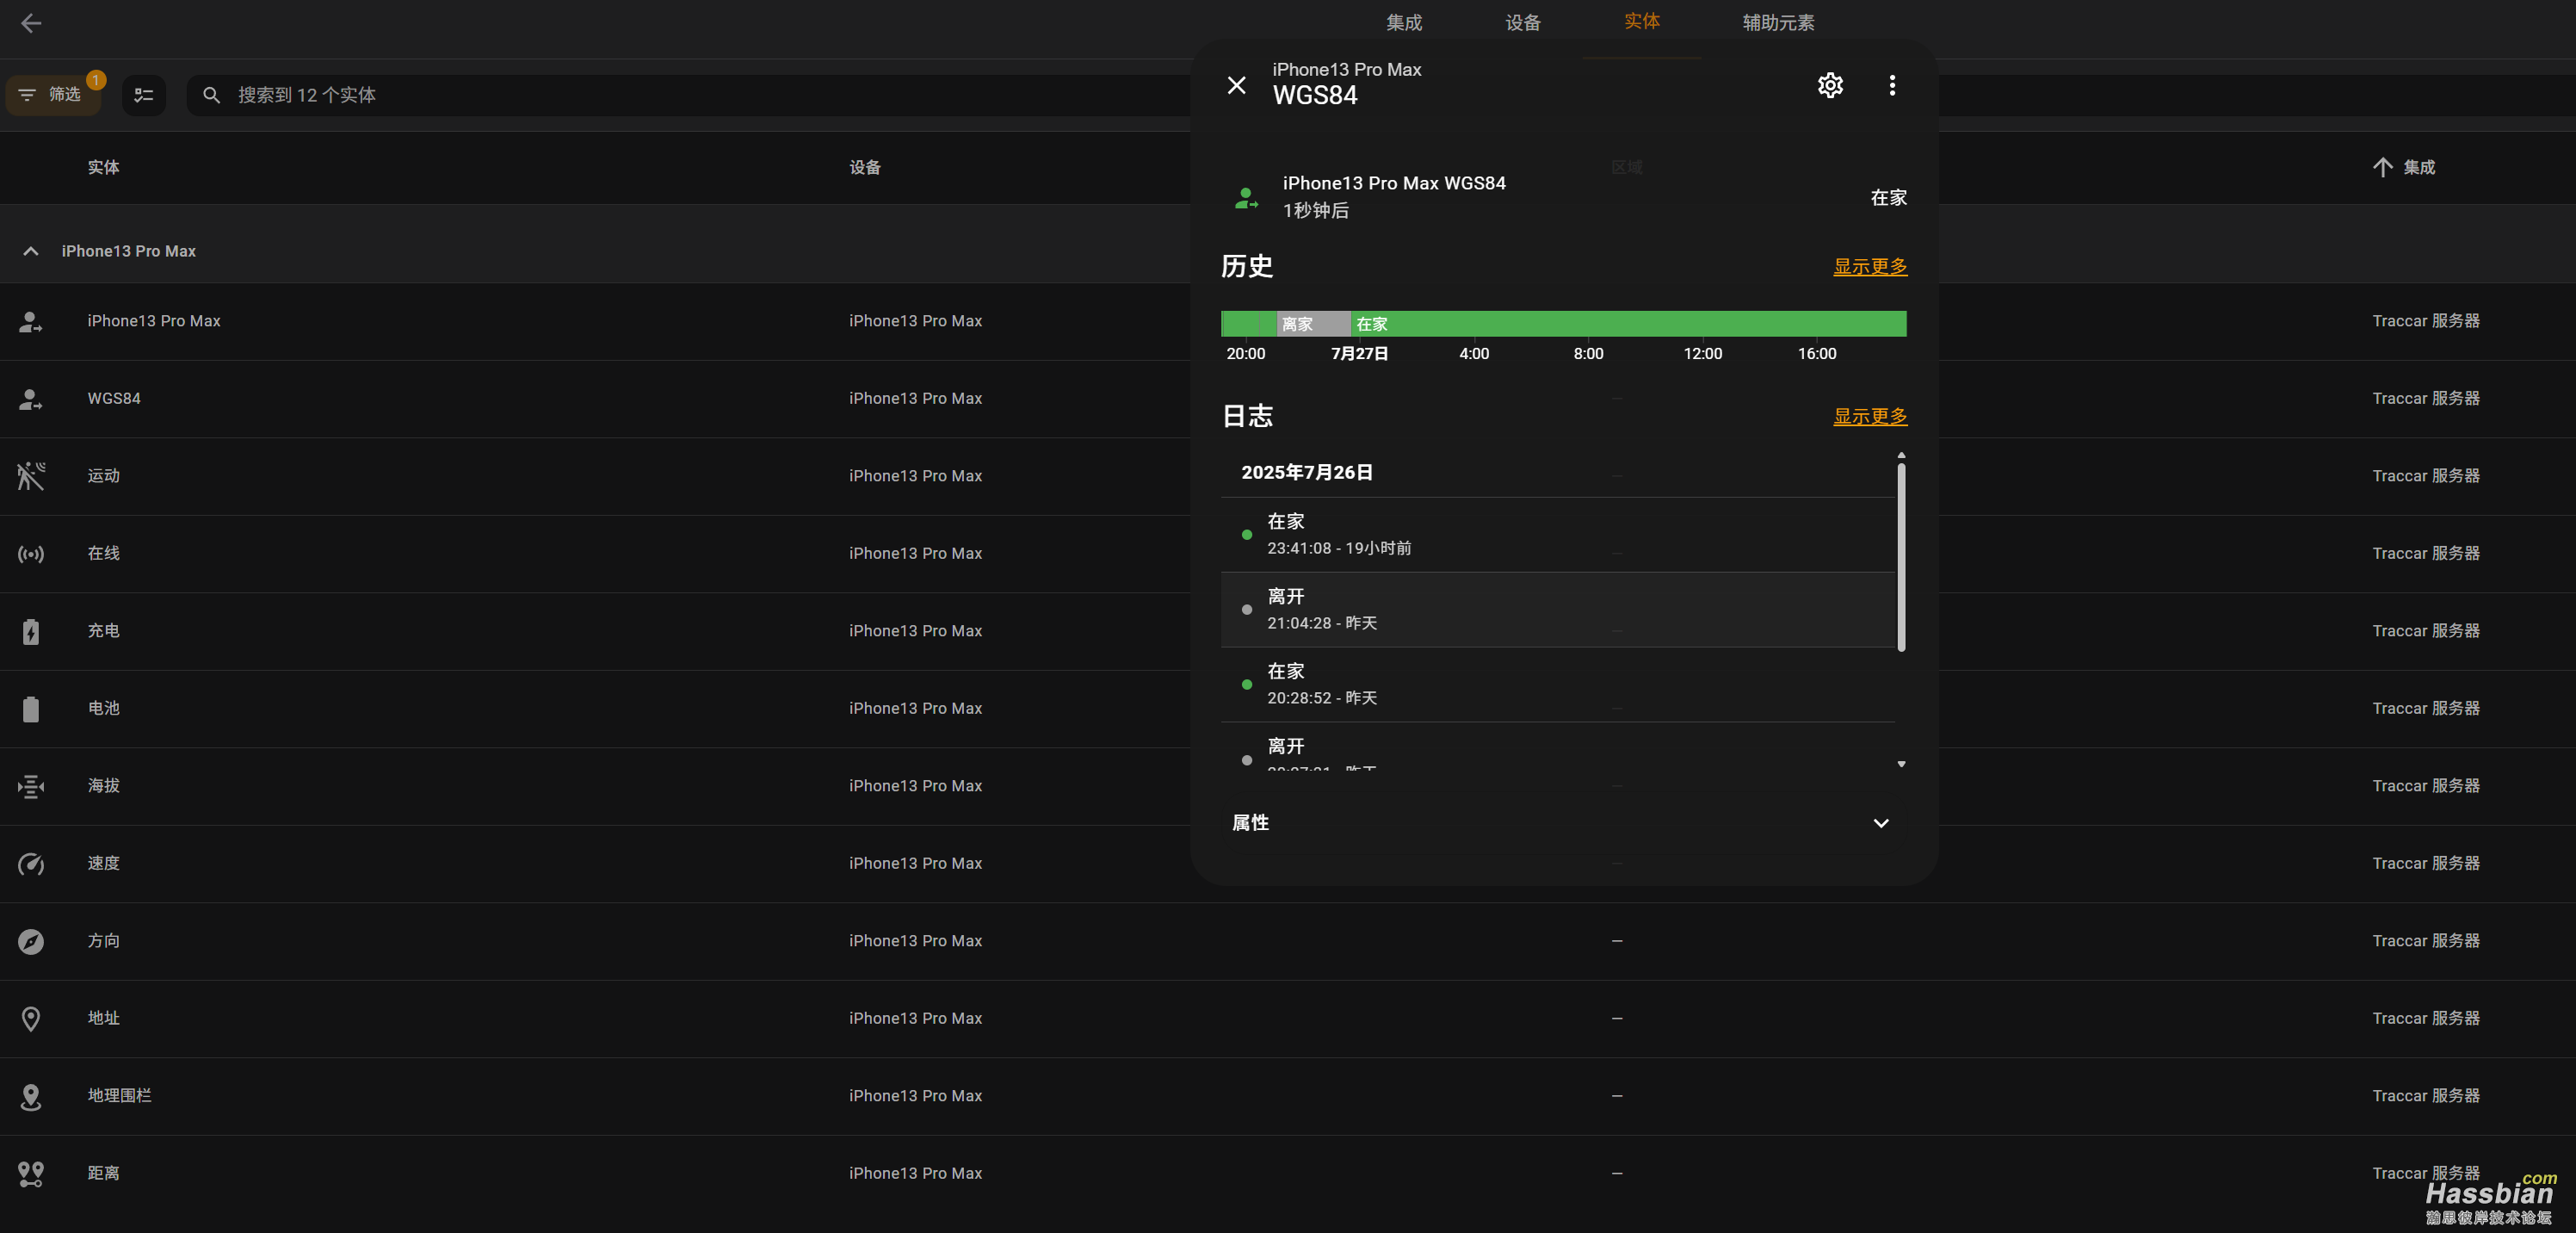Click Traccar 服务器 in the 方向 row
The width and height of the screenshot is (2576, 1233).
click(x=2426, y=941)
